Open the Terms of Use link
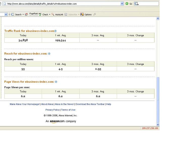This screenshot has height=145, width=194. [68, 110]
